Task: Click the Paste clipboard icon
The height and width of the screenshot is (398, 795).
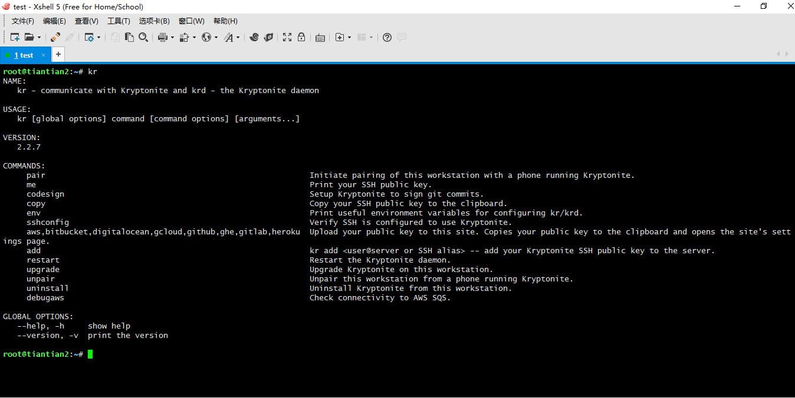Action: click(x=129, y=37)
